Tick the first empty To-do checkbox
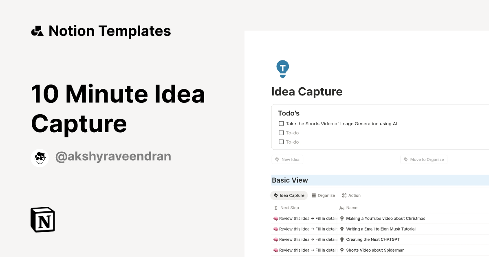The height and width of the screenshot is (257, 489). [x=281, y=133]
